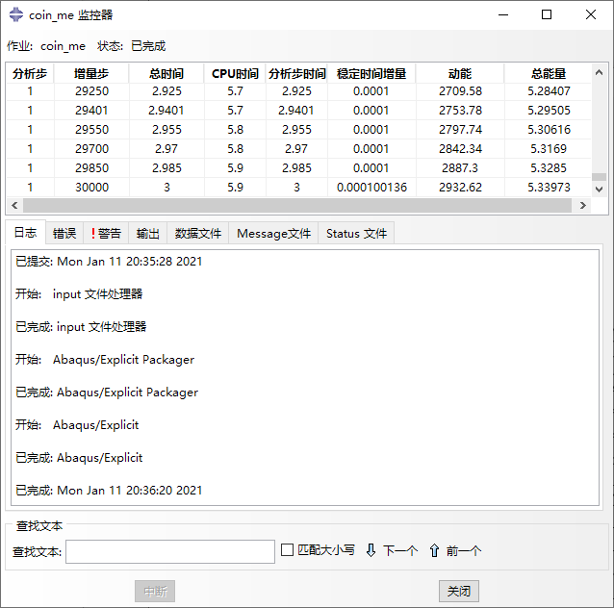Click the total energy value 5.29505
The image size is (614, 608).
[549, 110]
